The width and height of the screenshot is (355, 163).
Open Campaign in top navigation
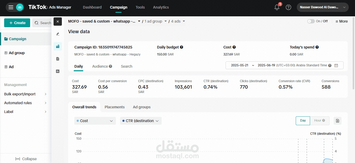[x=119, y=7]
